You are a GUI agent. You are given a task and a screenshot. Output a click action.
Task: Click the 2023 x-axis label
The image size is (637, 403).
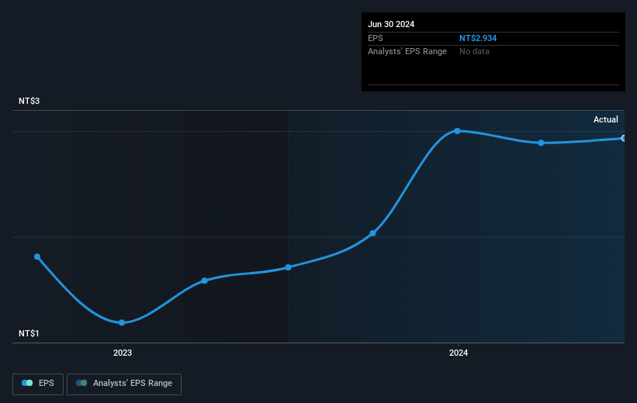tap(123, 353)
